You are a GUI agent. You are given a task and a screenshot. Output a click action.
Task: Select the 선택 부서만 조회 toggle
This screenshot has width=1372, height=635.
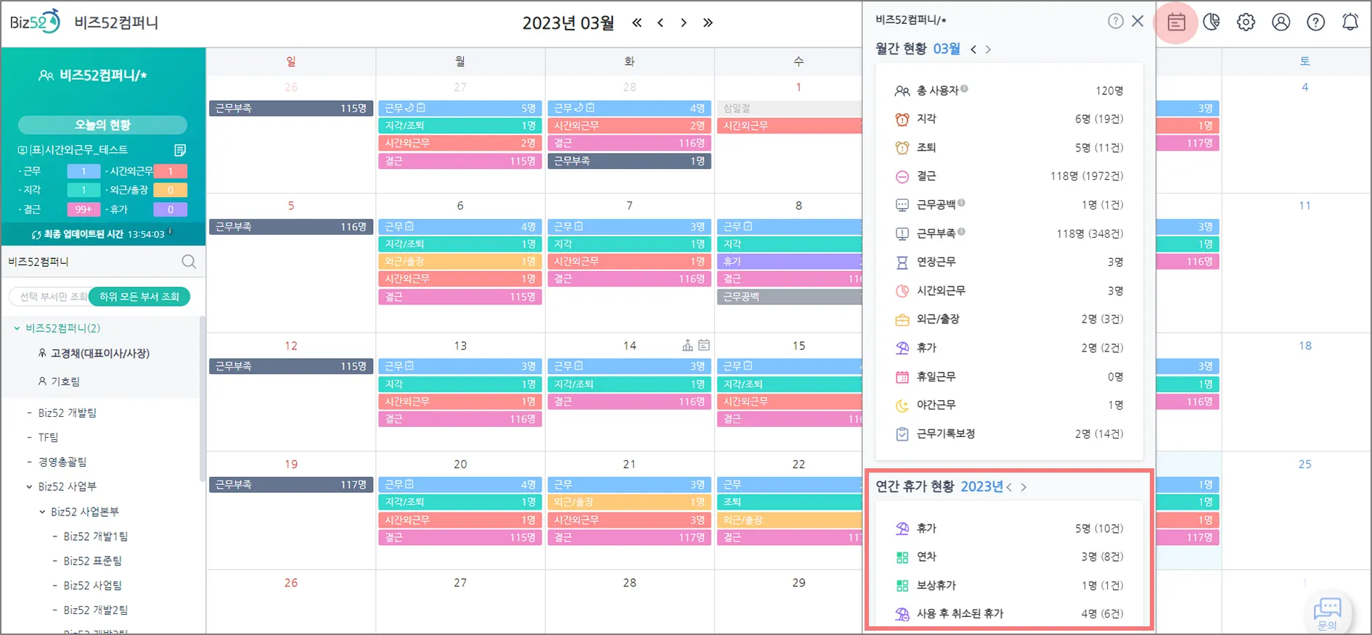coord(51,296)
